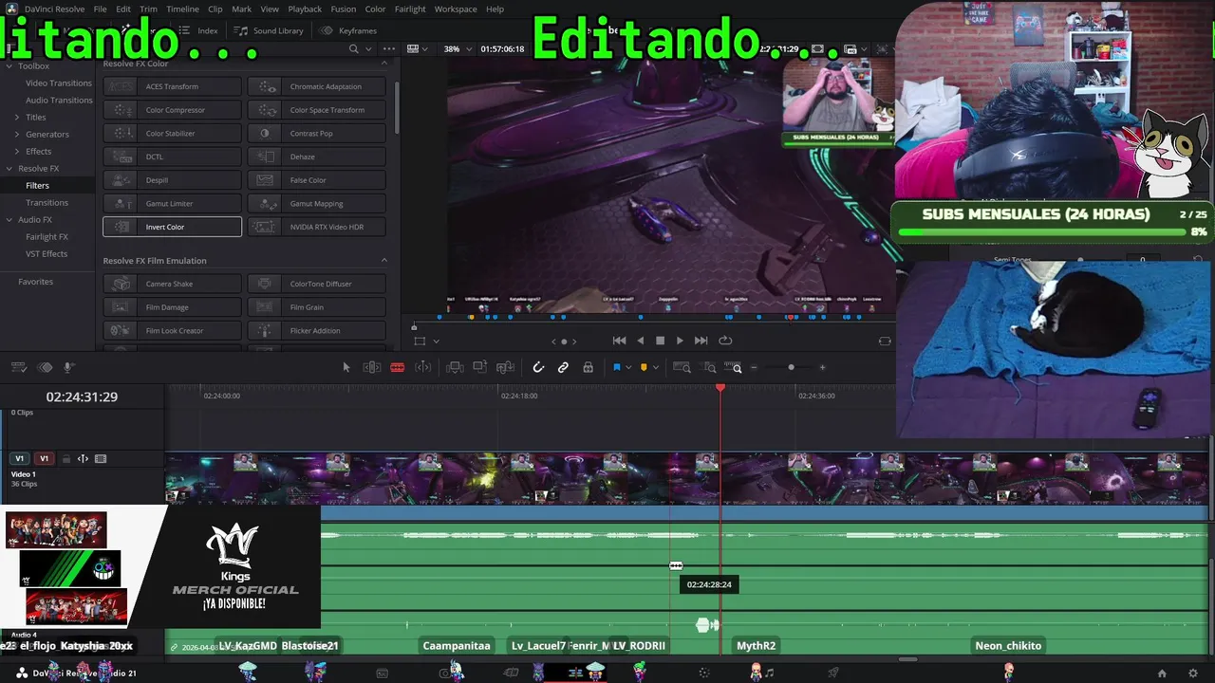This screenshot has height=683, width=1215.
Task: Open the flag color dropdown arrow
Action: pos(627,368)
